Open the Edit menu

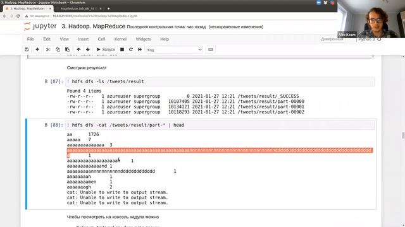pos(47,39)
